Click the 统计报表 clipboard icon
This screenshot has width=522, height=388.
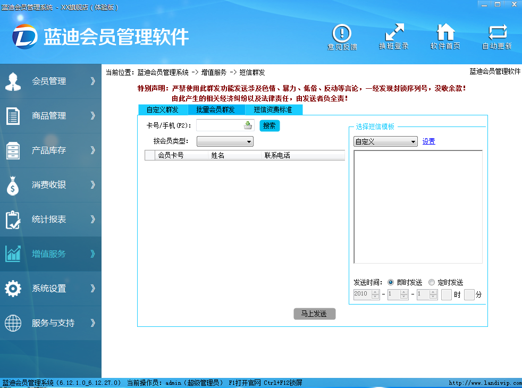(13, 220)
